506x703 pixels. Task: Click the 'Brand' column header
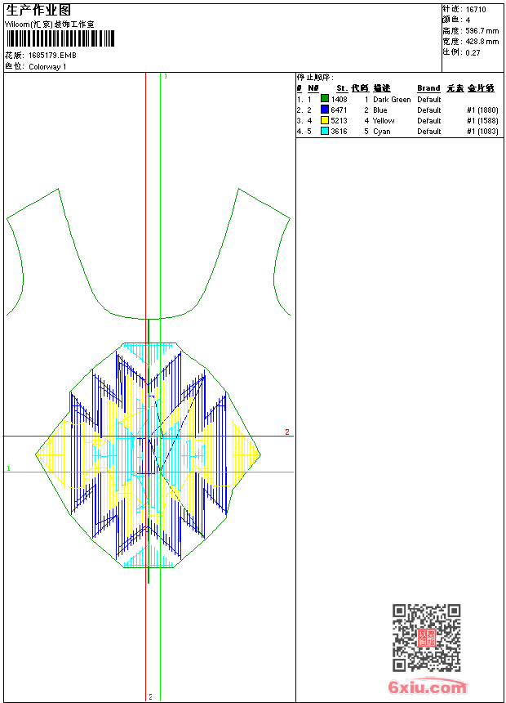428,88
